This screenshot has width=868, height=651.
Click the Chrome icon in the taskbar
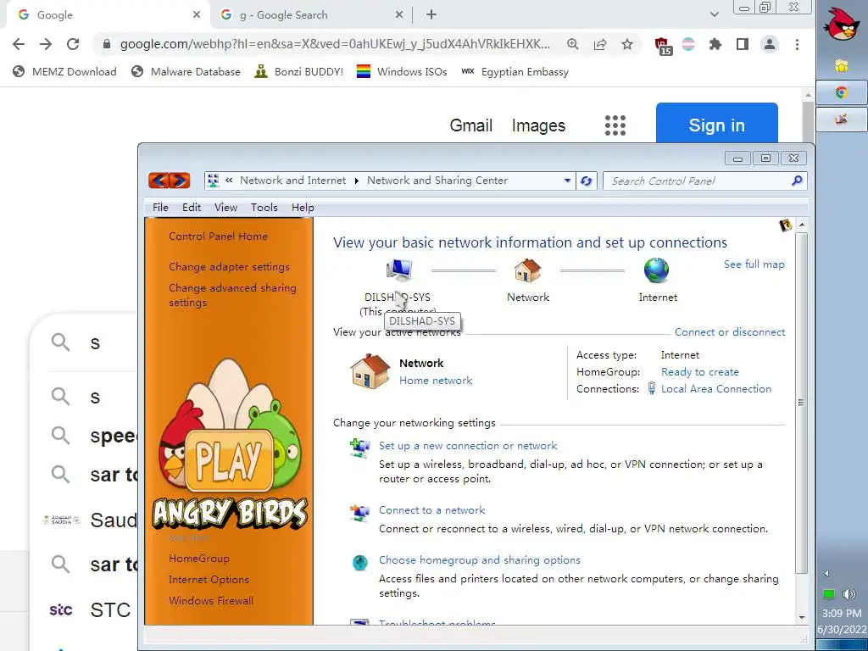842,92
